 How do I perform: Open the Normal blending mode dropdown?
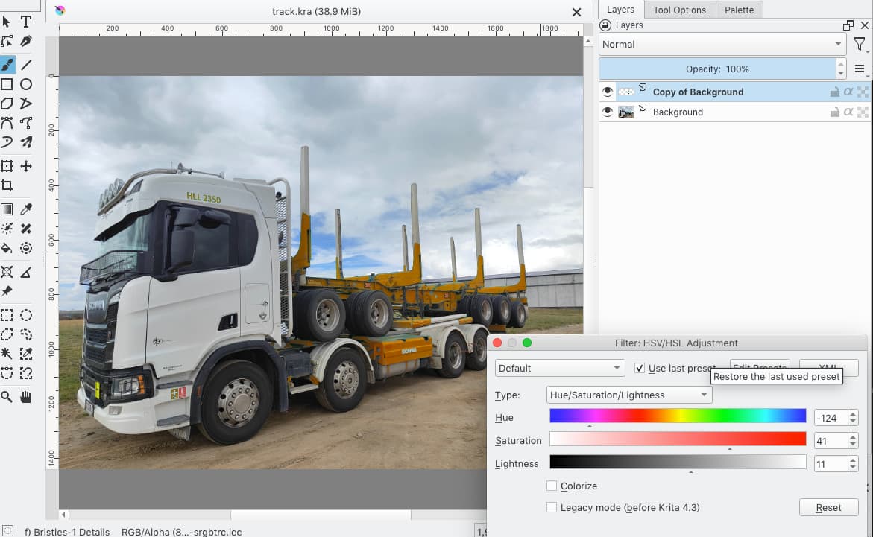[722, 45]
